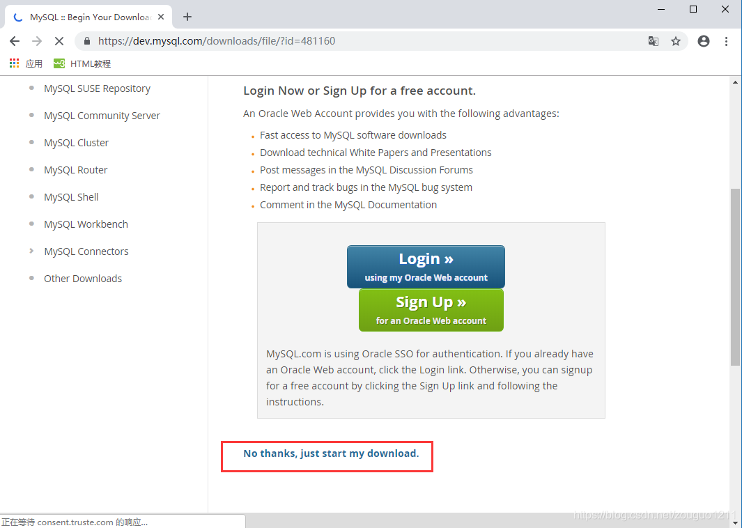
Task: Open the Apps grid icon in the bookmarks bar
Action: 14,63
